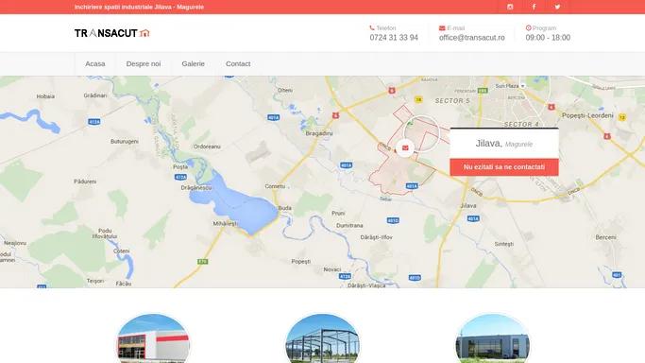Open the Twitter social icon
Image resolution: width=645 pixels, height=363 pixels.
(557, 7)
